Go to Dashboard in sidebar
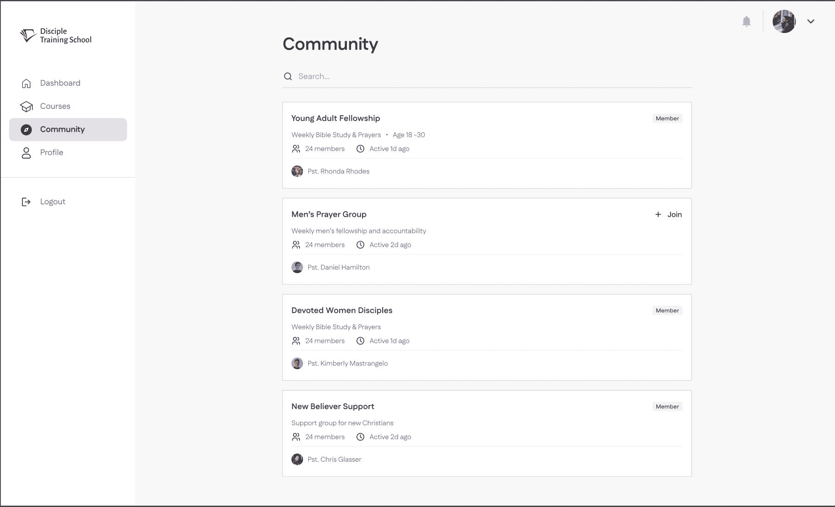The height and width of the screenshot is (507, 835). pyautogui.click(x=68, y=83)
